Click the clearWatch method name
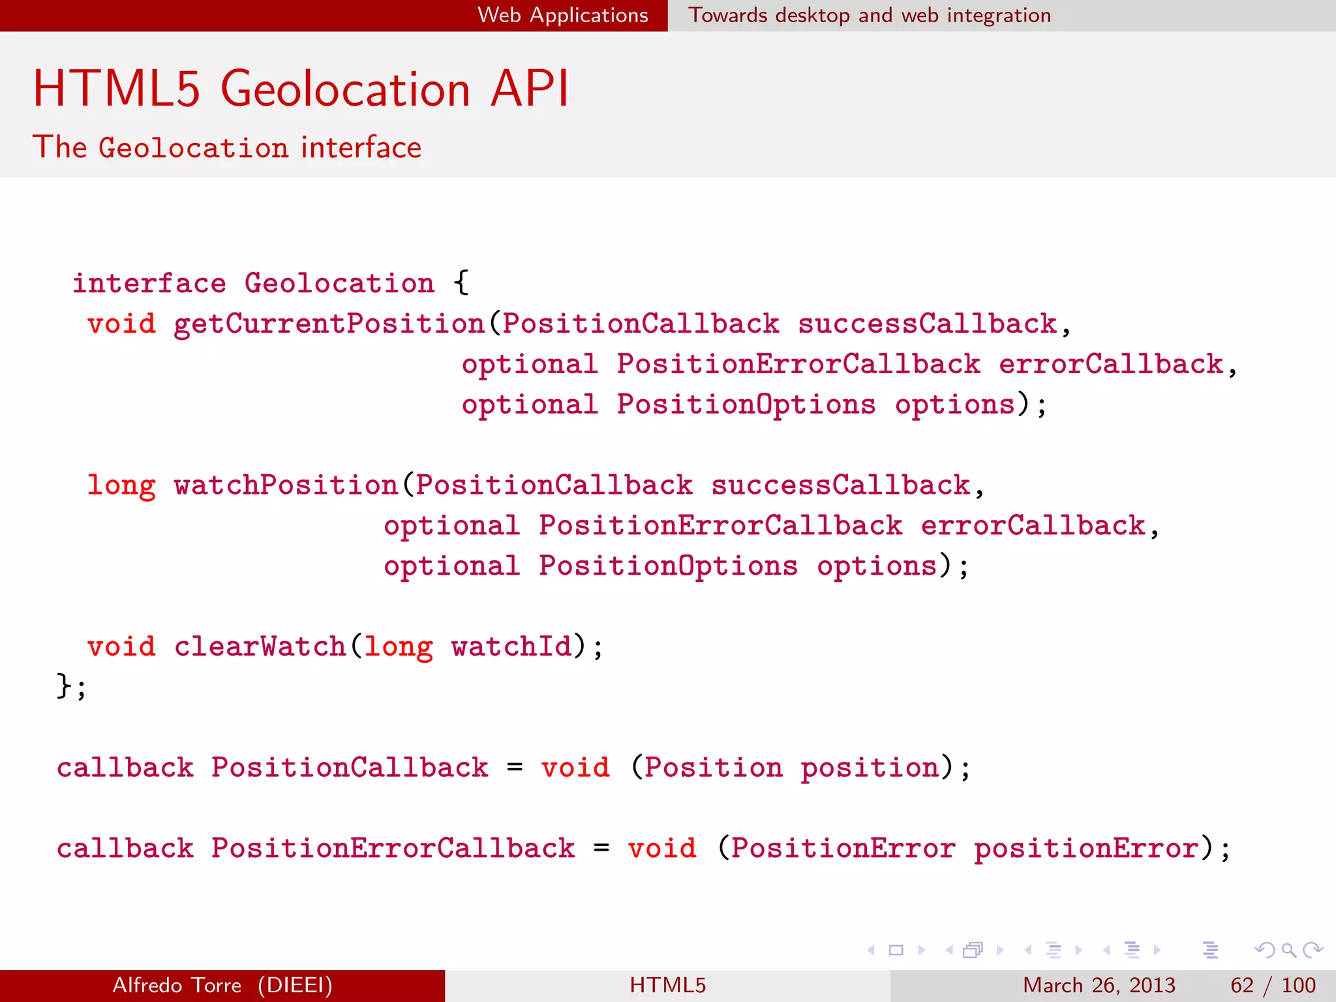This screenshot has height=1002, width=1336. [260, 647]
